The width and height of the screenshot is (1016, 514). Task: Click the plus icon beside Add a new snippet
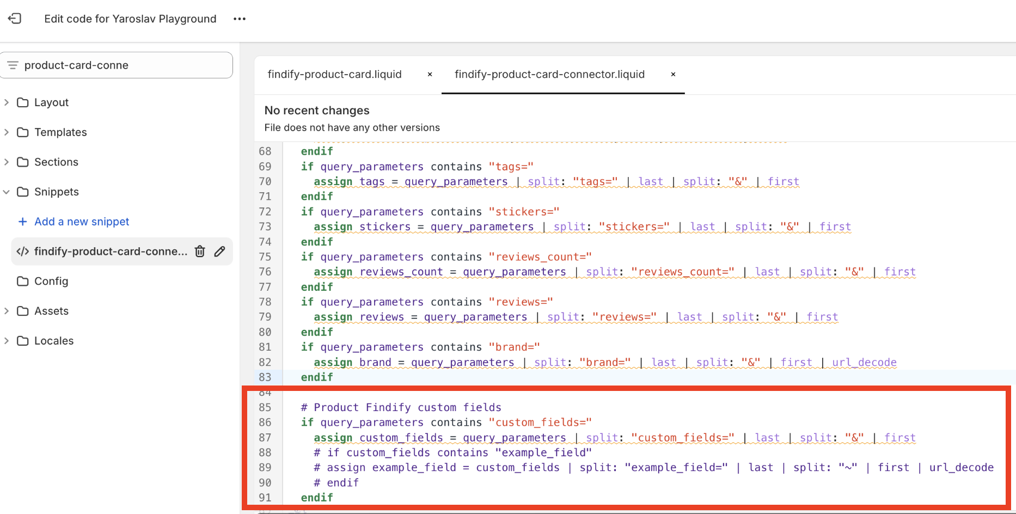point(22,222)
